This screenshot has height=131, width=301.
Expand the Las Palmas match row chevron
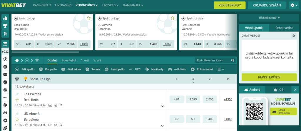(162, 106)
